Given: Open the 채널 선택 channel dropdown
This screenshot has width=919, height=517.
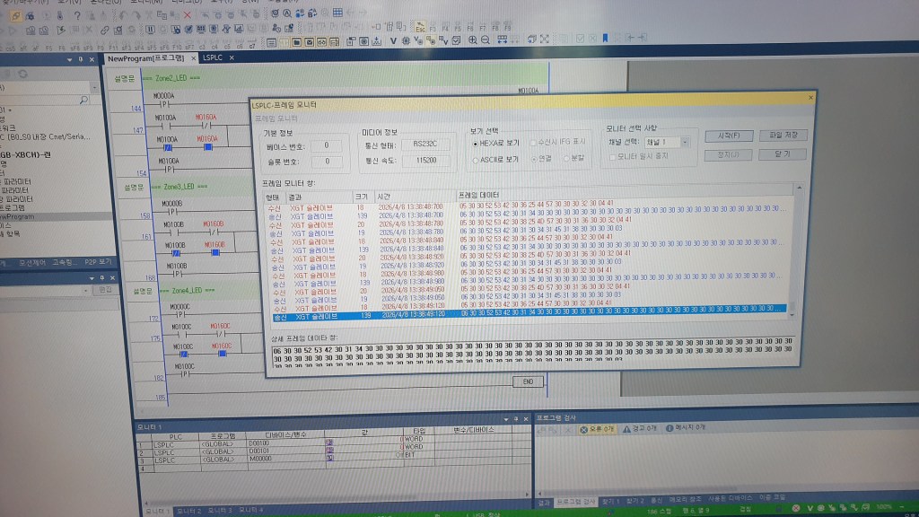Looking at the screenshot, I should point(685,142).
